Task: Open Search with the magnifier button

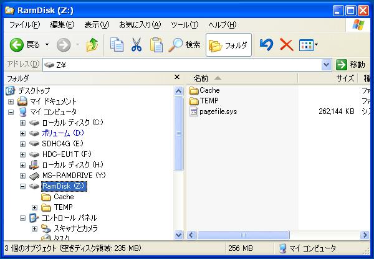Action: pyautogui.click(x=184, y=45)
